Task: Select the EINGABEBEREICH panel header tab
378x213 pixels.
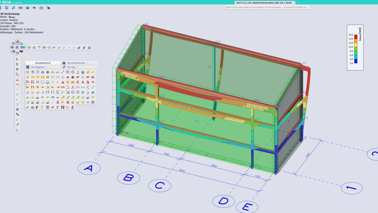Action: pos(43,63)
